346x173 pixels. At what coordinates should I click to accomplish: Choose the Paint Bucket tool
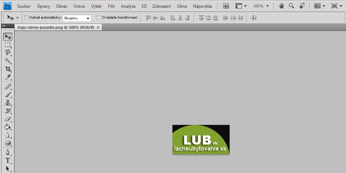click(8, 127)
